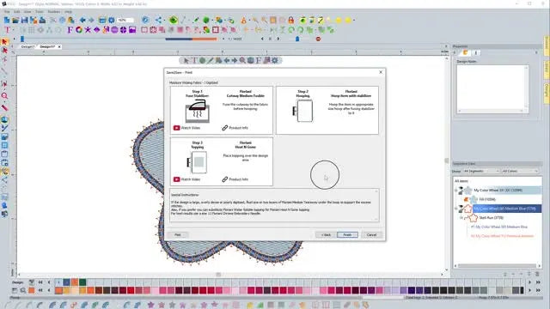Click inside the Design Notes text box
Image resolution: width=550 pixels, height=309 pixels.
tap(492, 89)
